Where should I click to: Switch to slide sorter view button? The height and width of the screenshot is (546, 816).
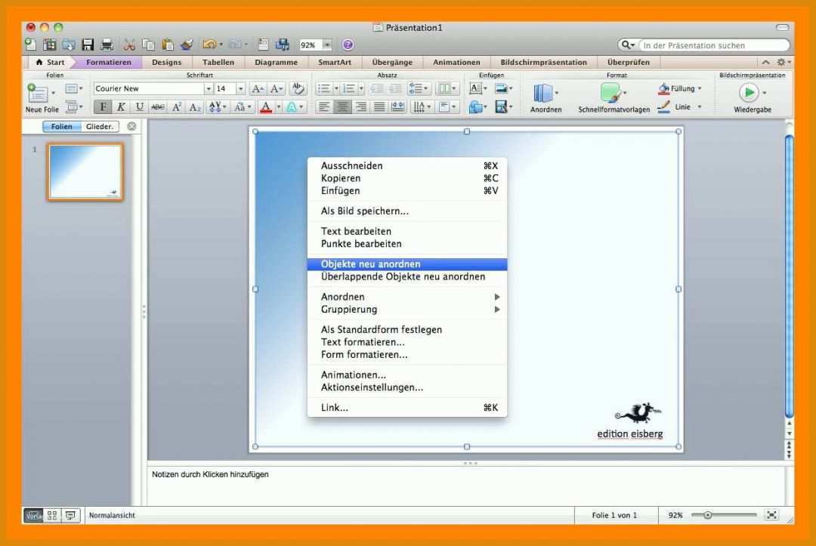52,515
